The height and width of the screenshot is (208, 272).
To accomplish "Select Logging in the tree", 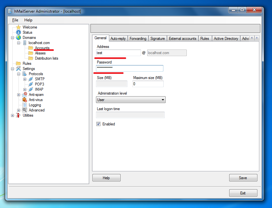I will pos(35,105).
